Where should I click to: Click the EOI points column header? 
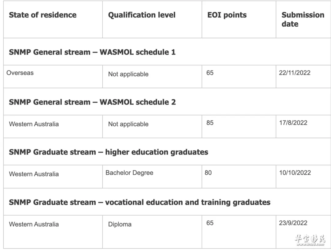point(227,15)
